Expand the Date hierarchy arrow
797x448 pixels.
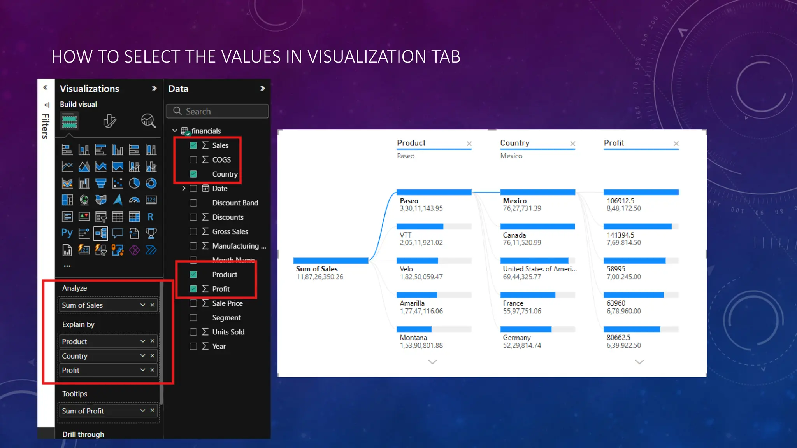(184, 189)
